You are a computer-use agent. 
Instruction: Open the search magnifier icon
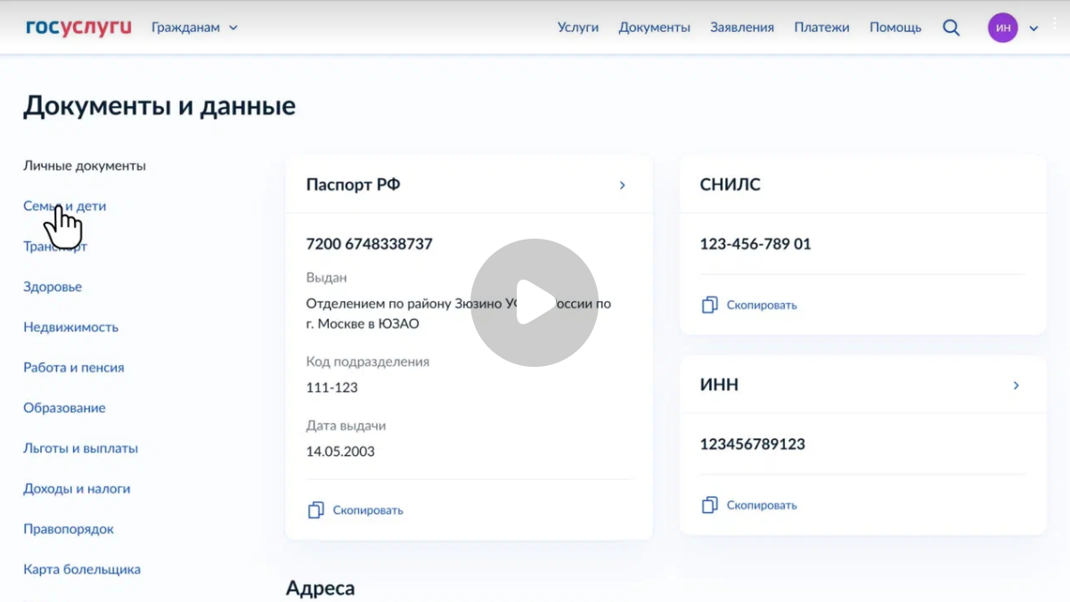[951, 28]
